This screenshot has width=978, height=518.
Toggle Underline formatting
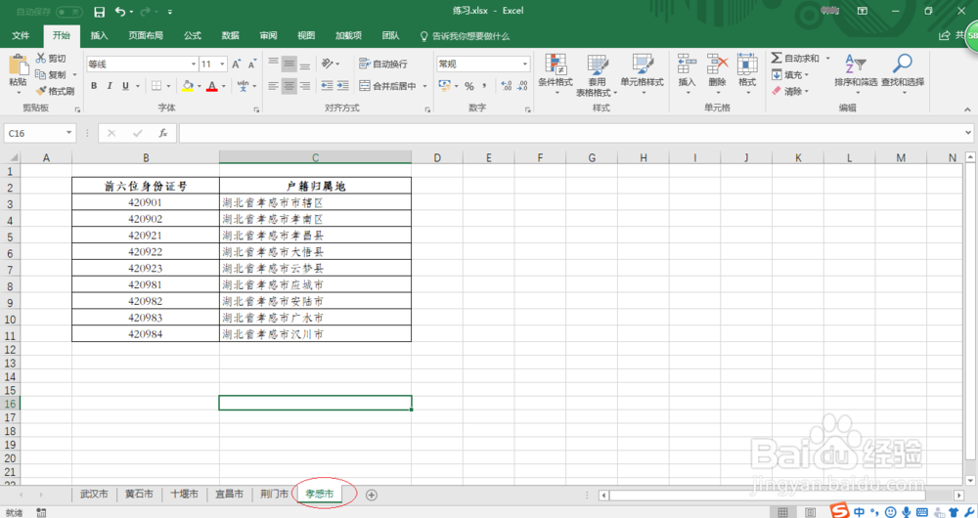click(x=125, y=86)
